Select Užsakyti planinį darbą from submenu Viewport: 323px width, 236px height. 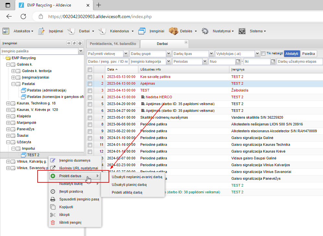129,185
